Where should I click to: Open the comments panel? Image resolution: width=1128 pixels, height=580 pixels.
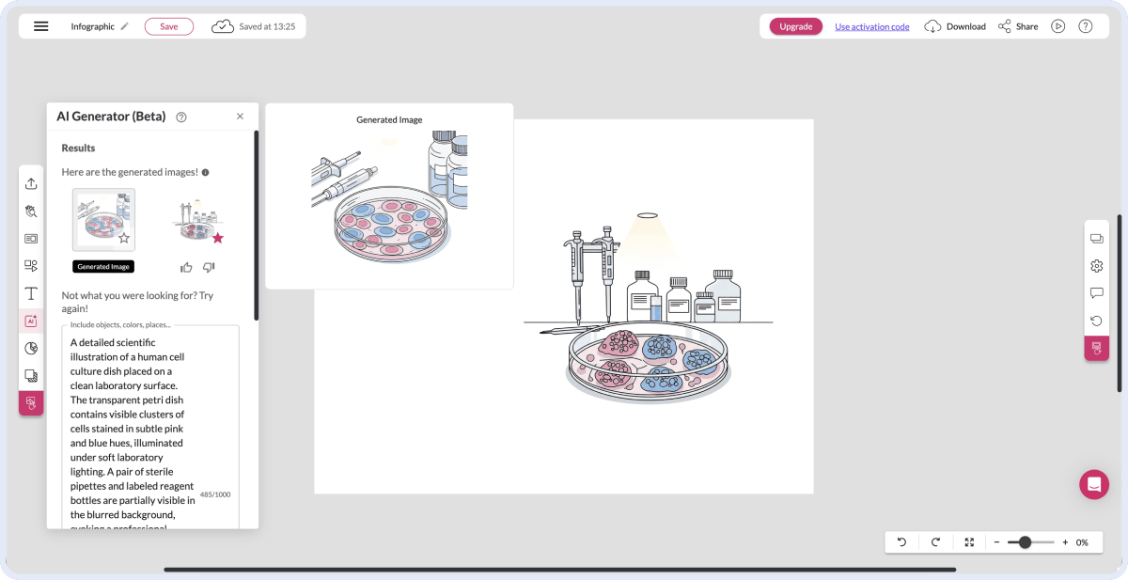pos(1096,292)
